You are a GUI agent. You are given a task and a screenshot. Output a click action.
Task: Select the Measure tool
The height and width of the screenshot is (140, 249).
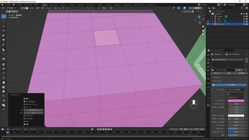[x=4, y=49]
